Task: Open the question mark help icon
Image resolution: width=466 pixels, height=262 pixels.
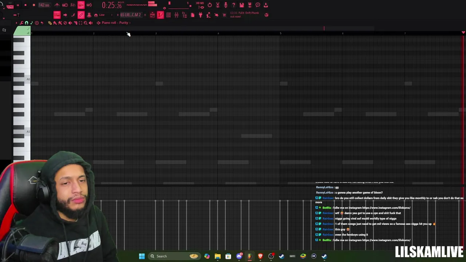Action: point(234,5)
